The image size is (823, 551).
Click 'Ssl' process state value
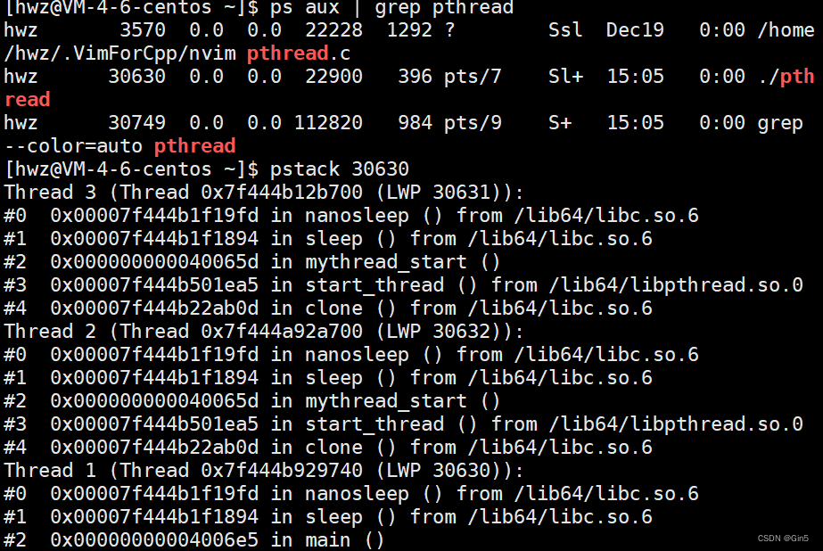coord(565,30)
